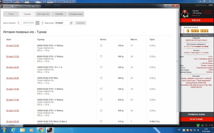Go to previous date with left arrow
The image size is (214, 133).
point(19,23)
